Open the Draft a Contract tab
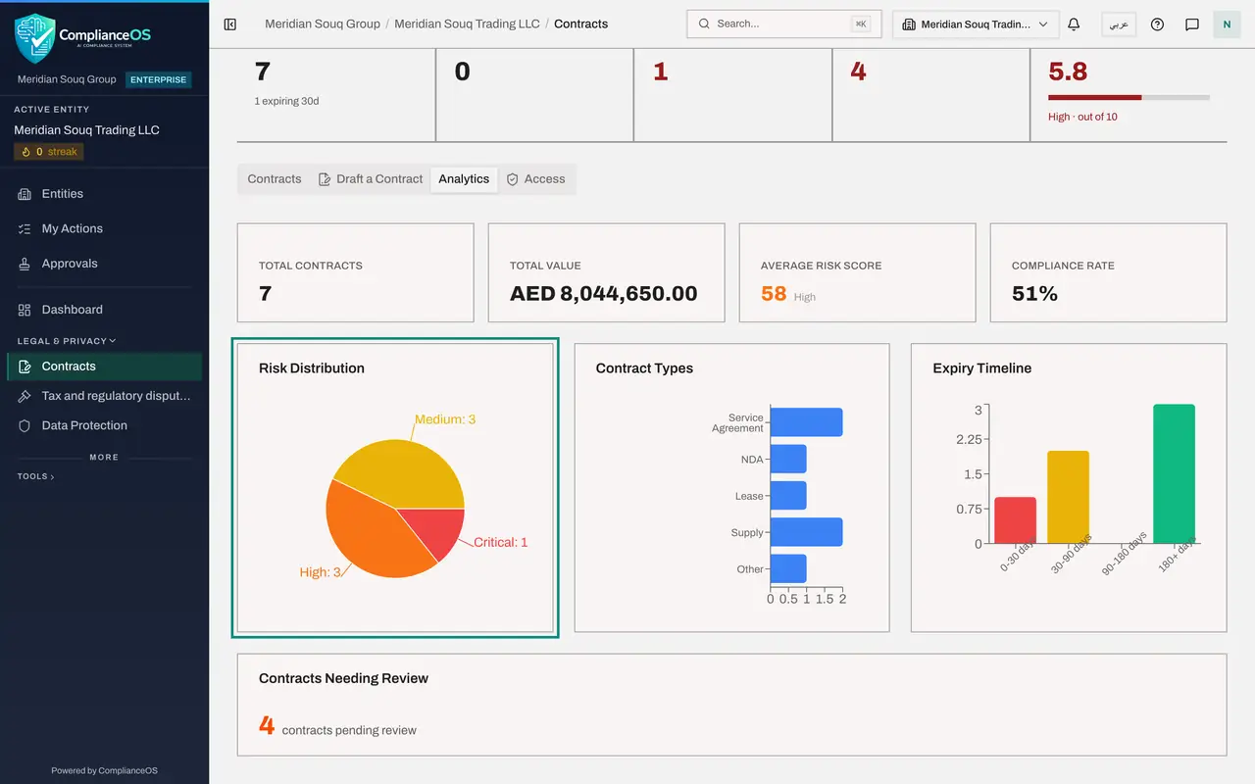 coord(371,179)
